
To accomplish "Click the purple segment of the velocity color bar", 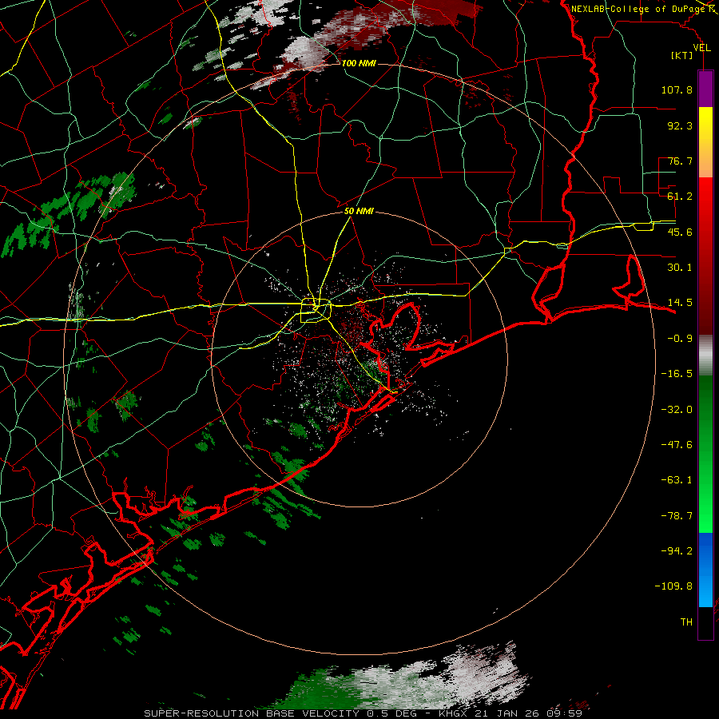I will click(705, 89).
